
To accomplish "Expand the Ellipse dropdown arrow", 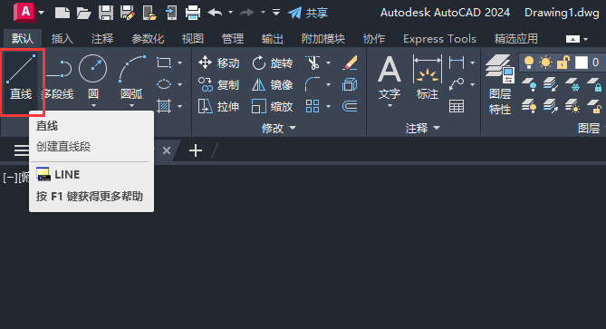I will click(x=180, y=84).
